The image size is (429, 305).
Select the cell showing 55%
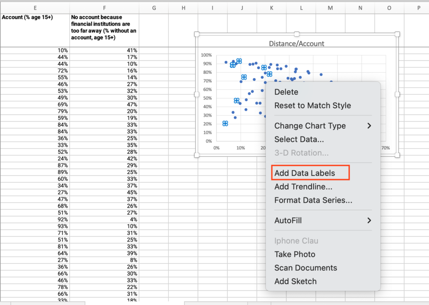pyautogui.click(x=35, y=78)
